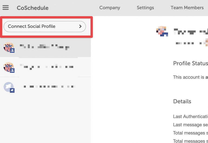Open the Company tab
Screen dimensions: 208x143
click(110, 8)
